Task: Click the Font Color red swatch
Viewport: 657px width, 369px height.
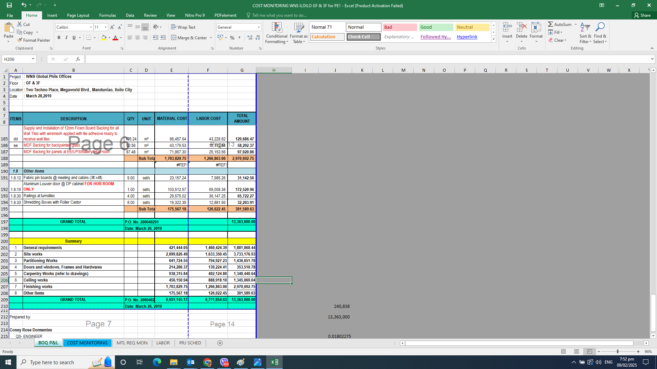Action: pos(116,38)
